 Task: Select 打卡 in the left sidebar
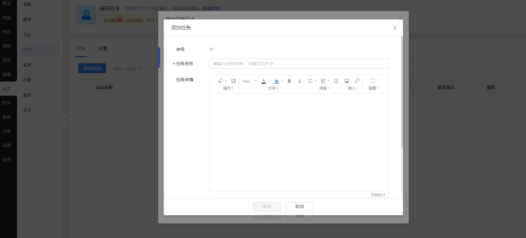tap(27, 49)
